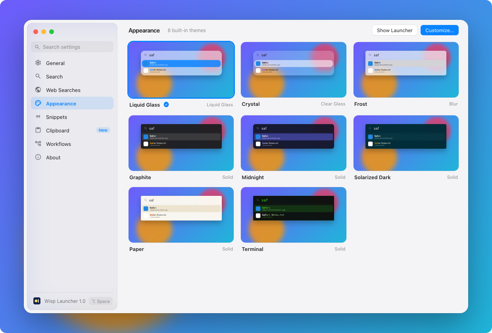The height and width of the screenshot is (333, 492).
Task: Click the About info icon
Action: click(x=38, y=157)
